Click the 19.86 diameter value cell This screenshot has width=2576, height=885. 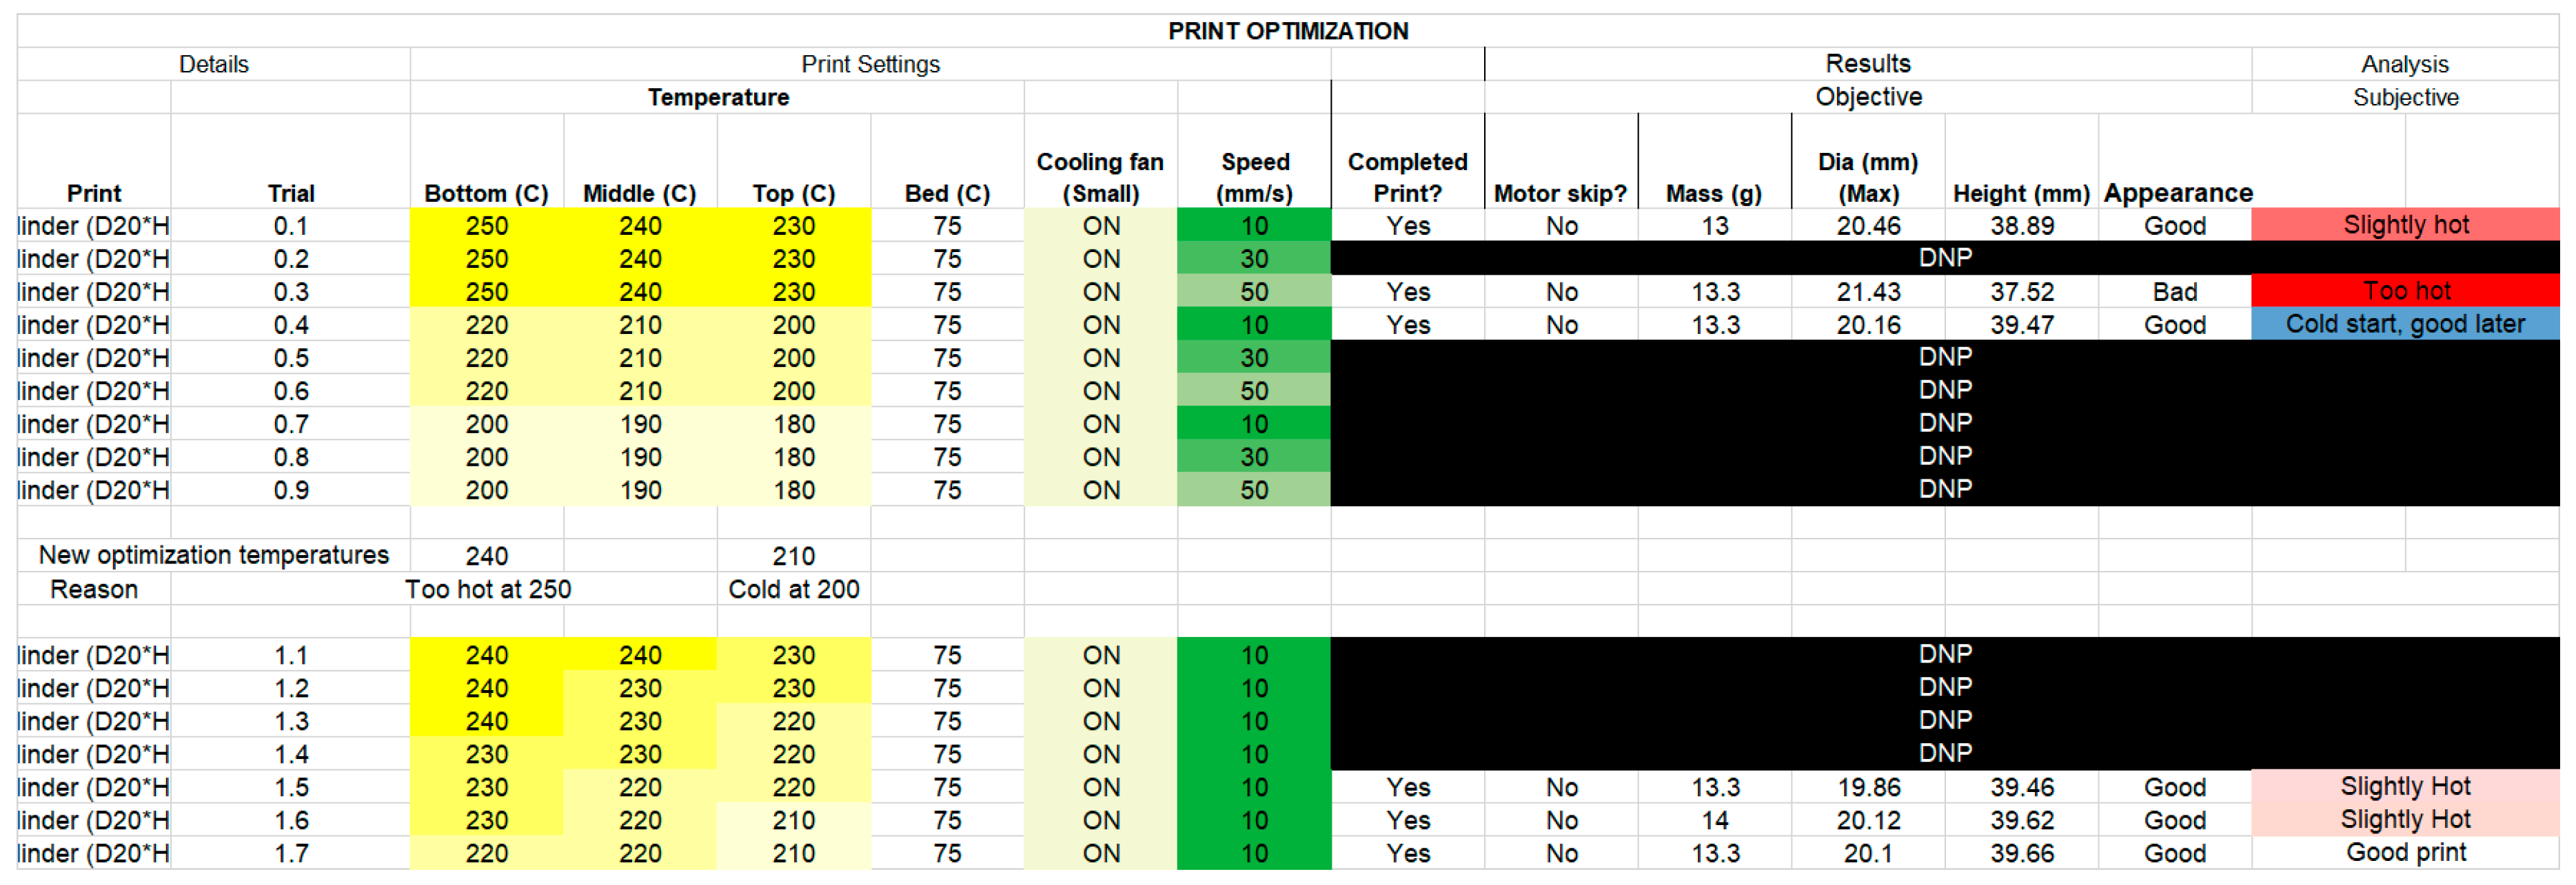(x=1867, y=787)
